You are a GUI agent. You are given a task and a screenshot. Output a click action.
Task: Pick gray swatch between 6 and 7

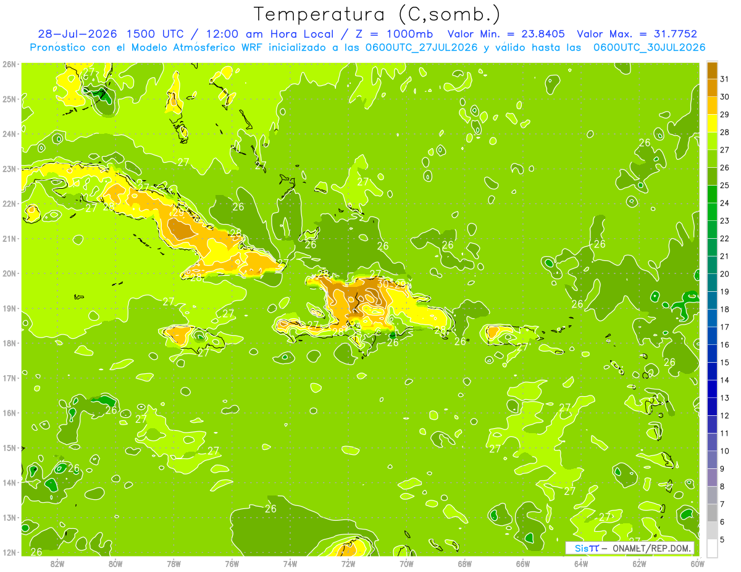tap(712, 513)
